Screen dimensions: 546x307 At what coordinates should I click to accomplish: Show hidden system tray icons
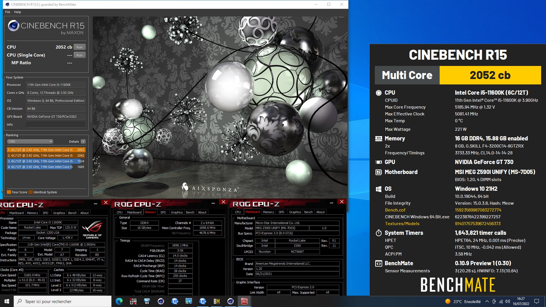[x=487, y=302]
